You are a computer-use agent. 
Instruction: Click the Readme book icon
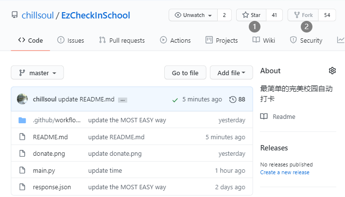point(264,116)
